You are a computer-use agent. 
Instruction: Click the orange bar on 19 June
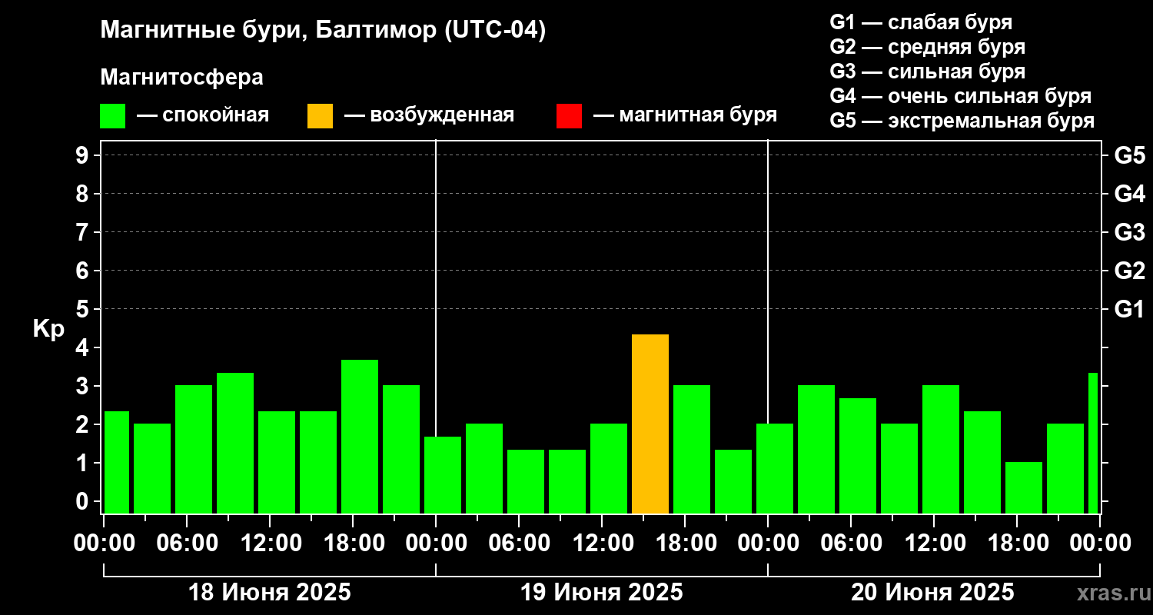pyautogui.click(x=650, y=424)
